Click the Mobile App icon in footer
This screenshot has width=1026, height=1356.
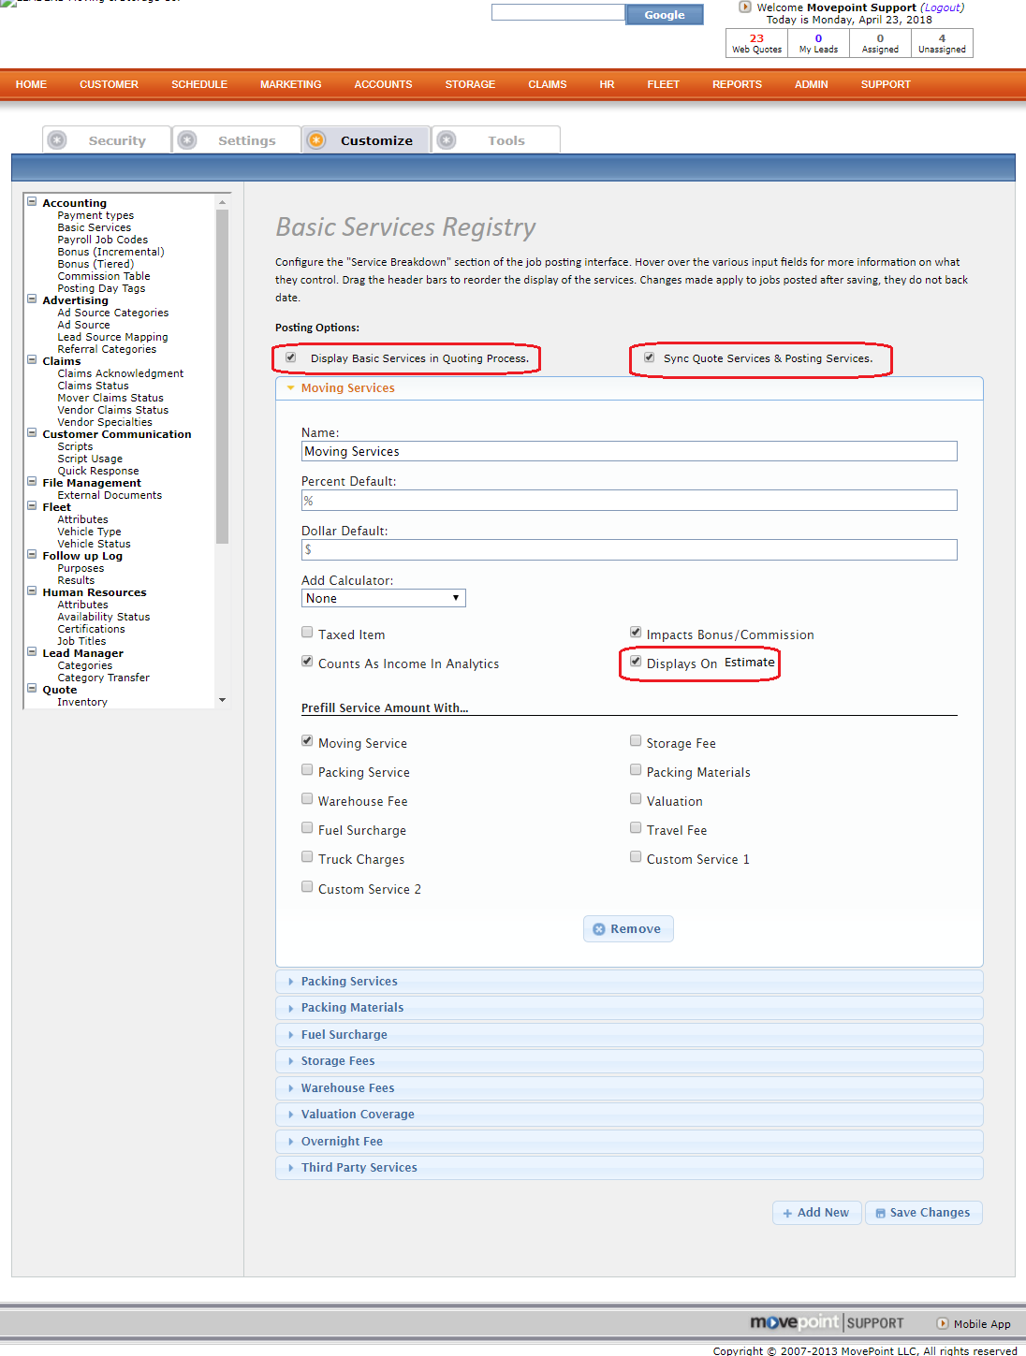(x=943, y=1323)
